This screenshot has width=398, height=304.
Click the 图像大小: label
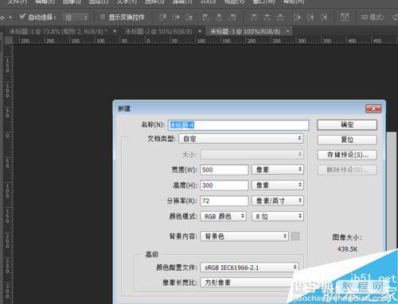coord(347,237)
